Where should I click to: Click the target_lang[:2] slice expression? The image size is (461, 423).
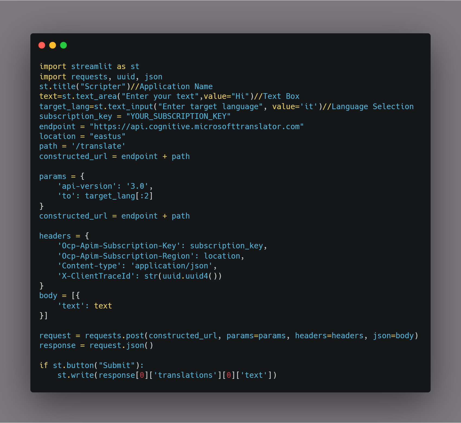(119, 196)
